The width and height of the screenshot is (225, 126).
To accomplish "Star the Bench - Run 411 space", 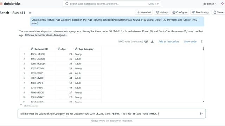I will [30, 13].
